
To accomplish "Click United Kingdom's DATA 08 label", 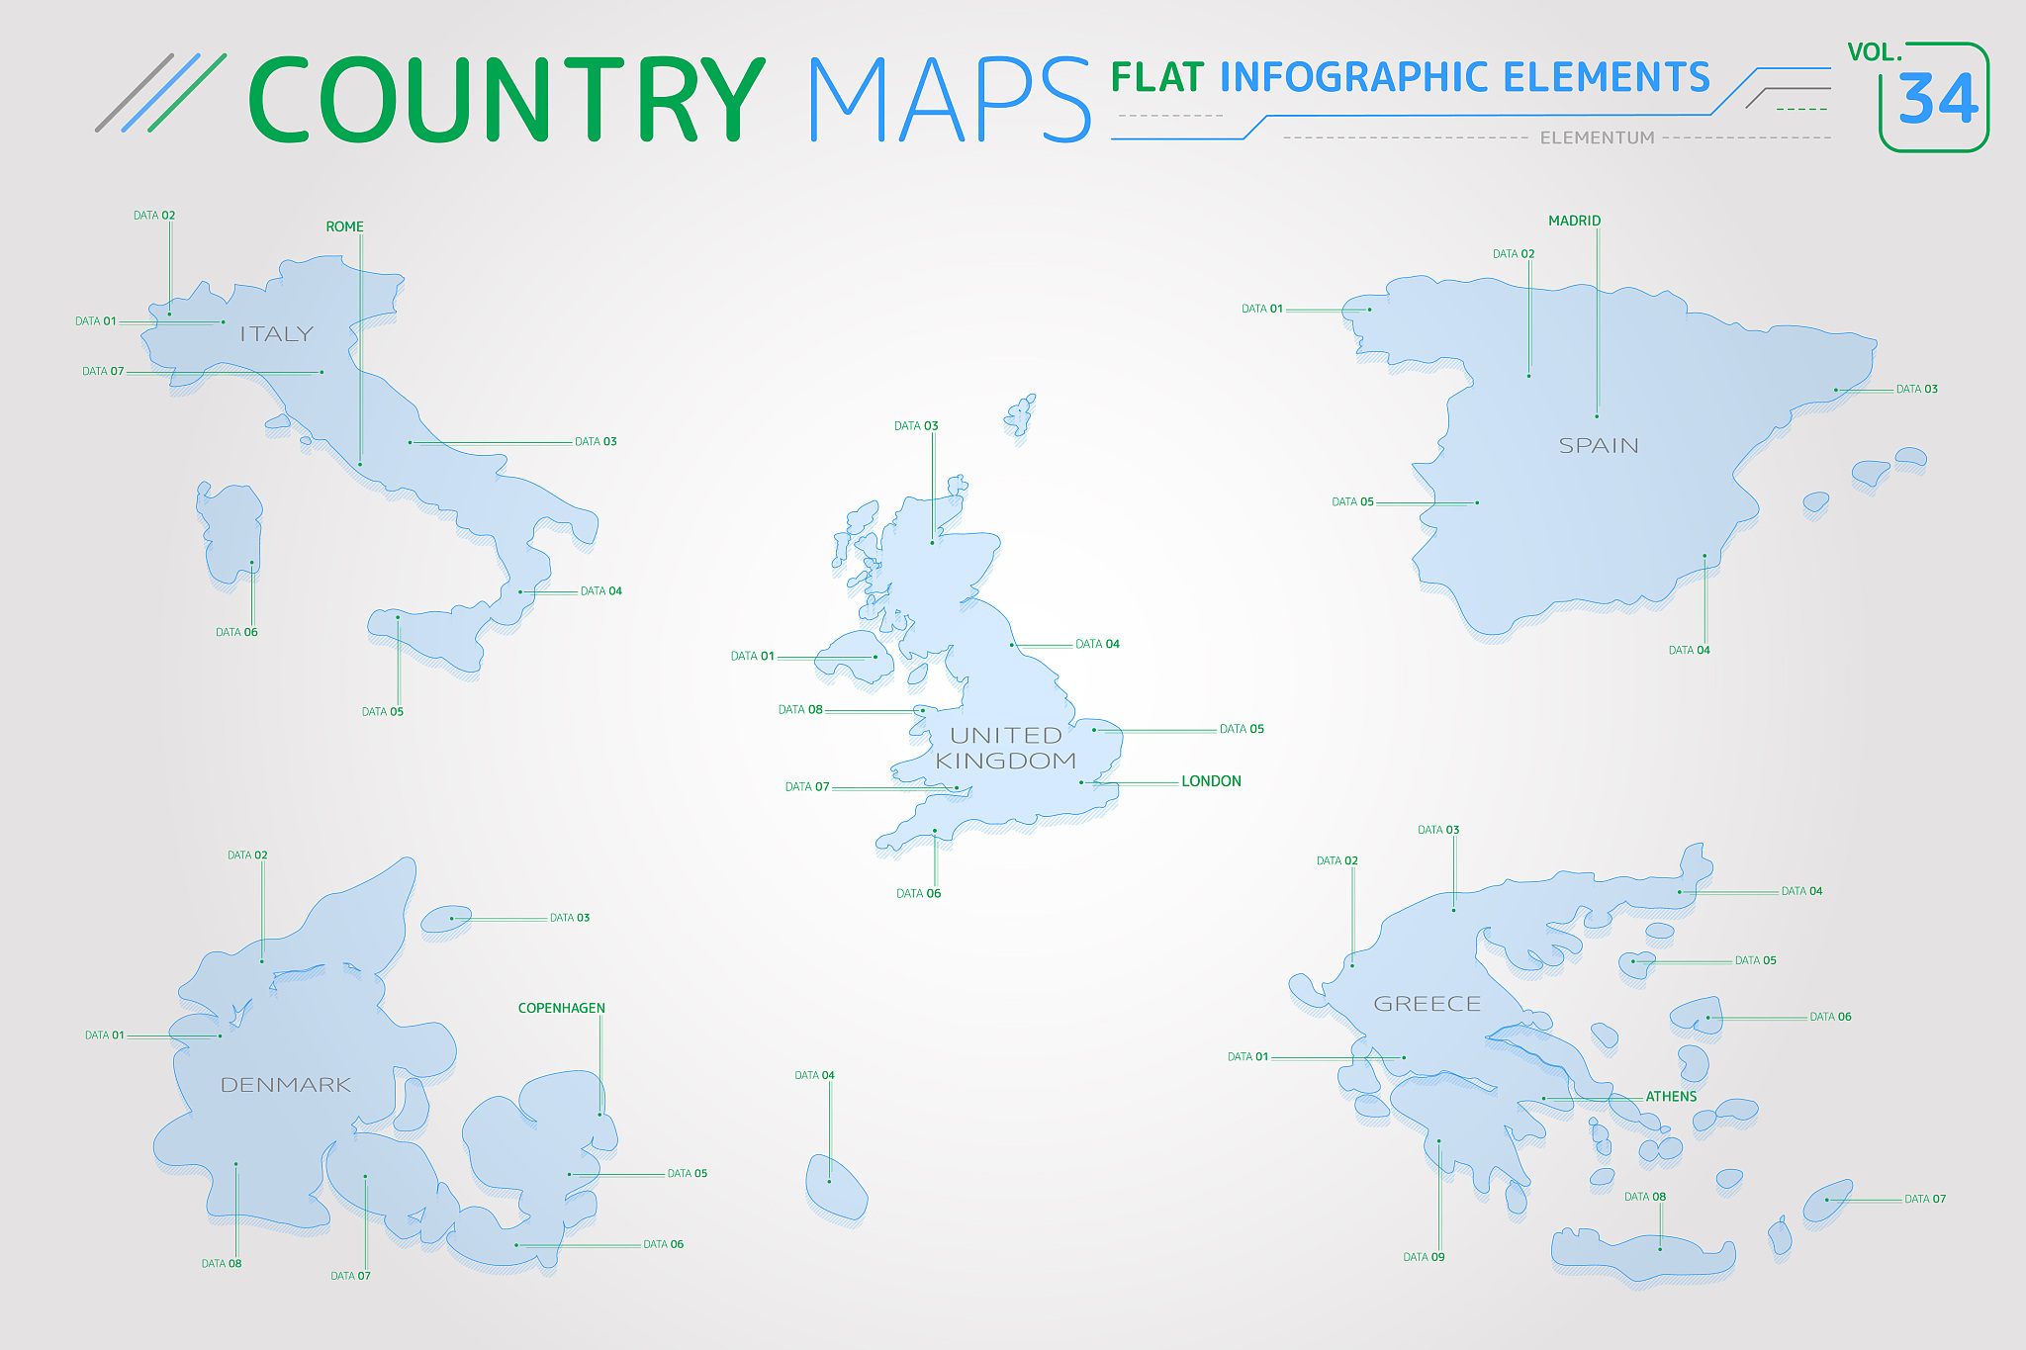I will [x=800, y=710].
